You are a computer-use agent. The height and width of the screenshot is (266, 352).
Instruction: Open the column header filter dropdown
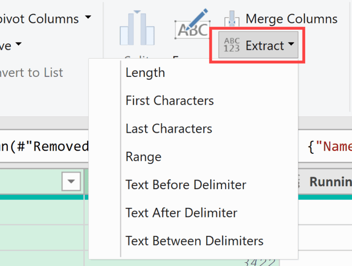[71, 181]
